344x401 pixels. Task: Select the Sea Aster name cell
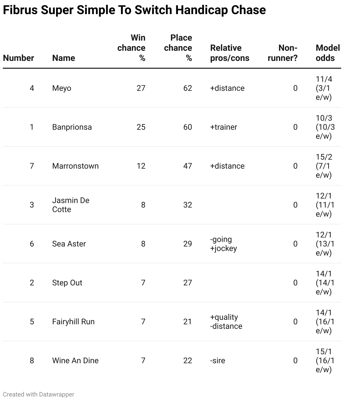(x=69, y=244)
